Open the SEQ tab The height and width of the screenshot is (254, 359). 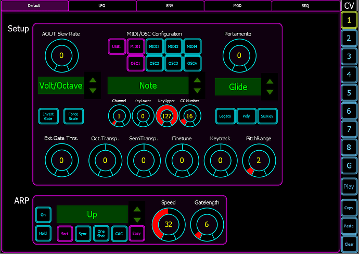[x=305, y=6]
